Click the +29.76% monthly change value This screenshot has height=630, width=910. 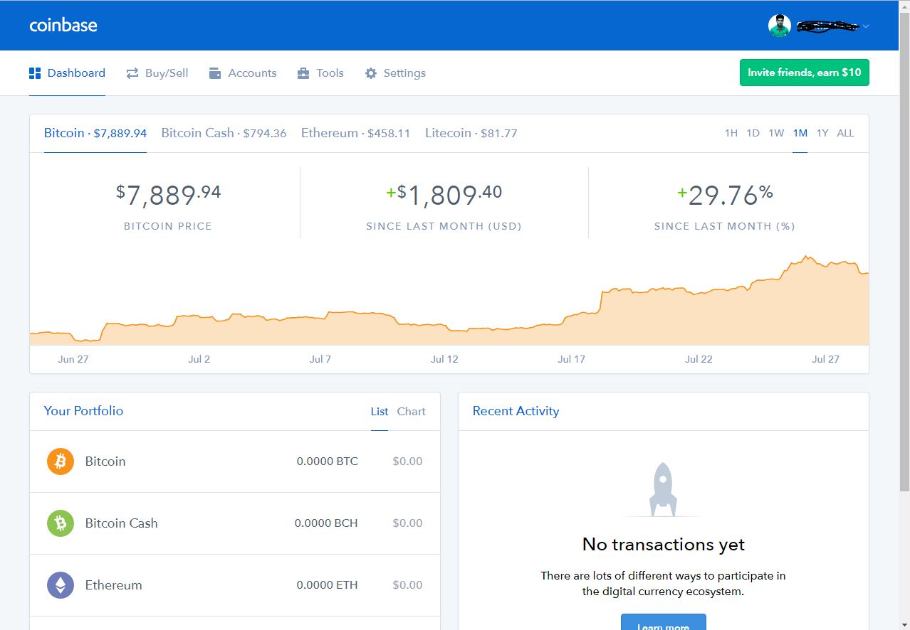(725, 194)
